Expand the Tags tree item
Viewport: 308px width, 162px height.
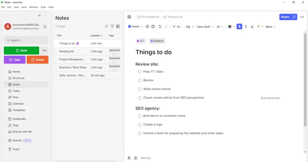(x=6, y=125)
